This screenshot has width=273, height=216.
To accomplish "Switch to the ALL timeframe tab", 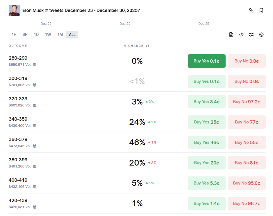I will (72, 34).
